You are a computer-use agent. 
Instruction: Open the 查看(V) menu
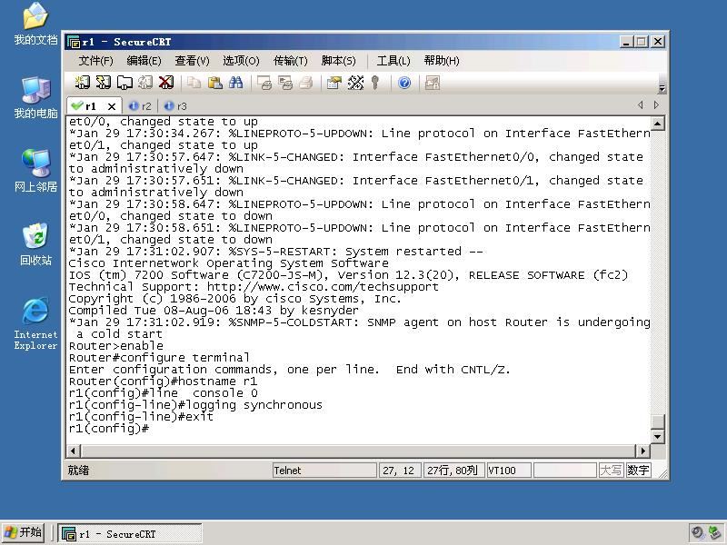[192, 61]
